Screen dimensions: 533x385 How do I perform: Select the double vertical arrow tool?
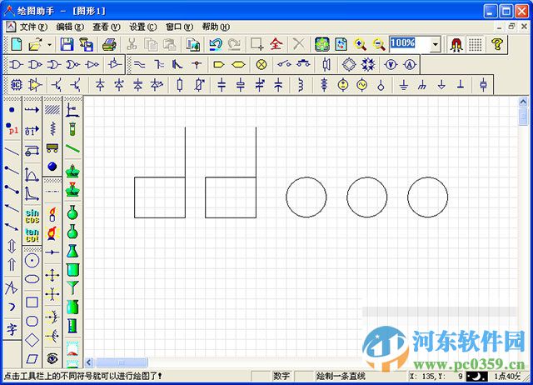tap(12, 246)
